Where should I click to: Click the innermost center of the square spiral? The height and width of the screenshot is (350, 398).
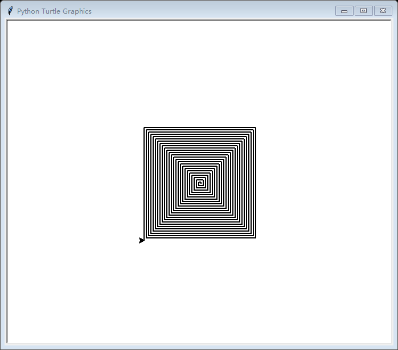pyautogui.click(x=200, y=183)
